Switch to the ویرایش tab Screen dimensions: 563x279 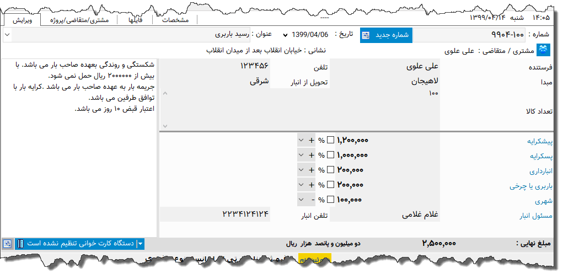point(22,20)
